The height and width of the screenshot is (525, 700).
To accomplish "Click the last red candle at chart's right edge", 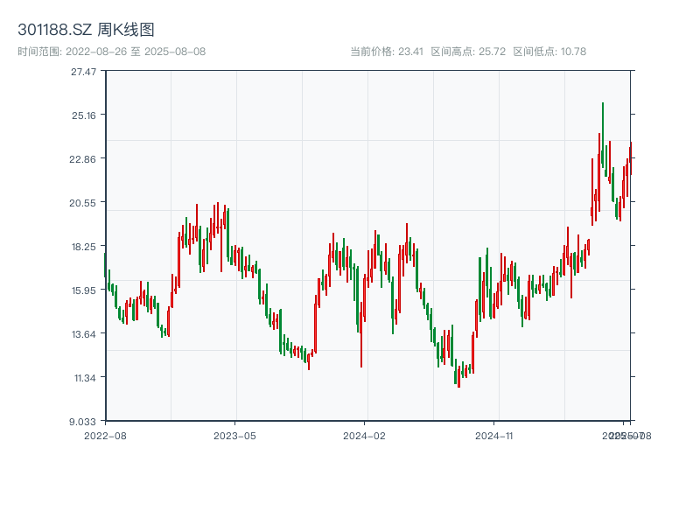I will point(631,158).
